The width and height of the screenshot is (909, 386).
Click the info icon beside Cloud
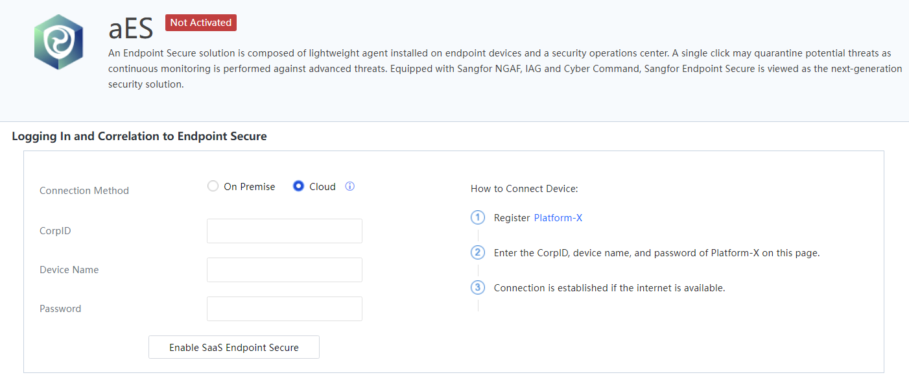350,187
